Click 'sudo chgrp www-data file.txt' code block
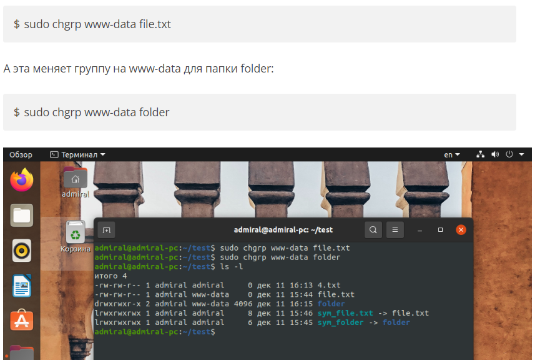535x360 pixels. [260, 24]
